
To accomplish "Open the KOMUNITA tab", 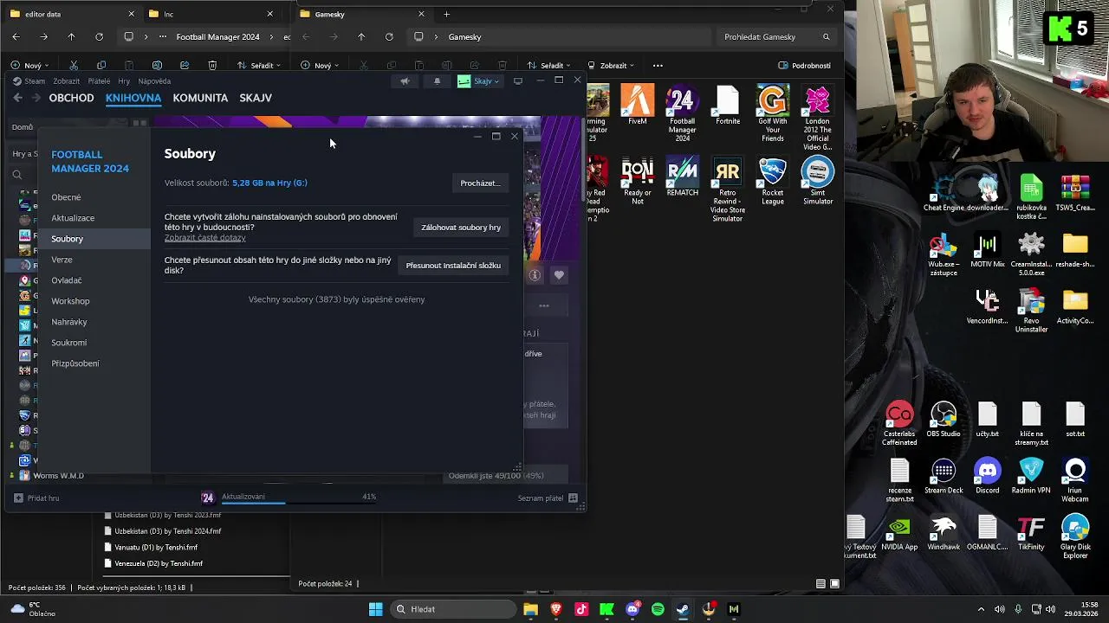I will [200, 98].
